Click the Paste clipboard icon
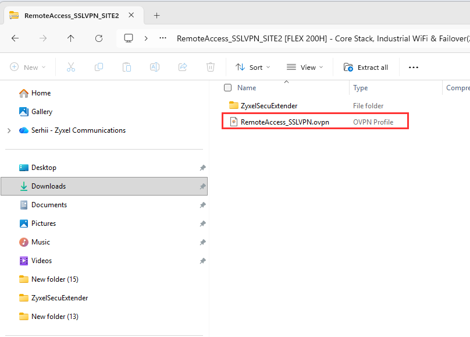 pos(127,67)
